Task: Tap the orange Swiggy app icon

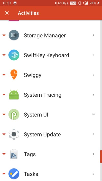Action: tap(14, 75)
